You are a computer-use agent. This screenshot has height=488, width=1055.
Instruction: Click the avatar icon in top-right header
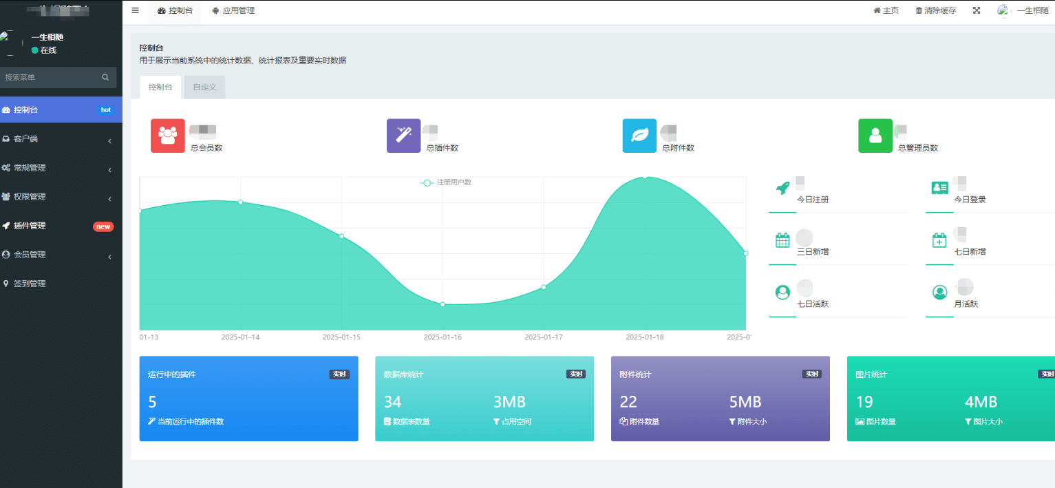[1003, 10]
